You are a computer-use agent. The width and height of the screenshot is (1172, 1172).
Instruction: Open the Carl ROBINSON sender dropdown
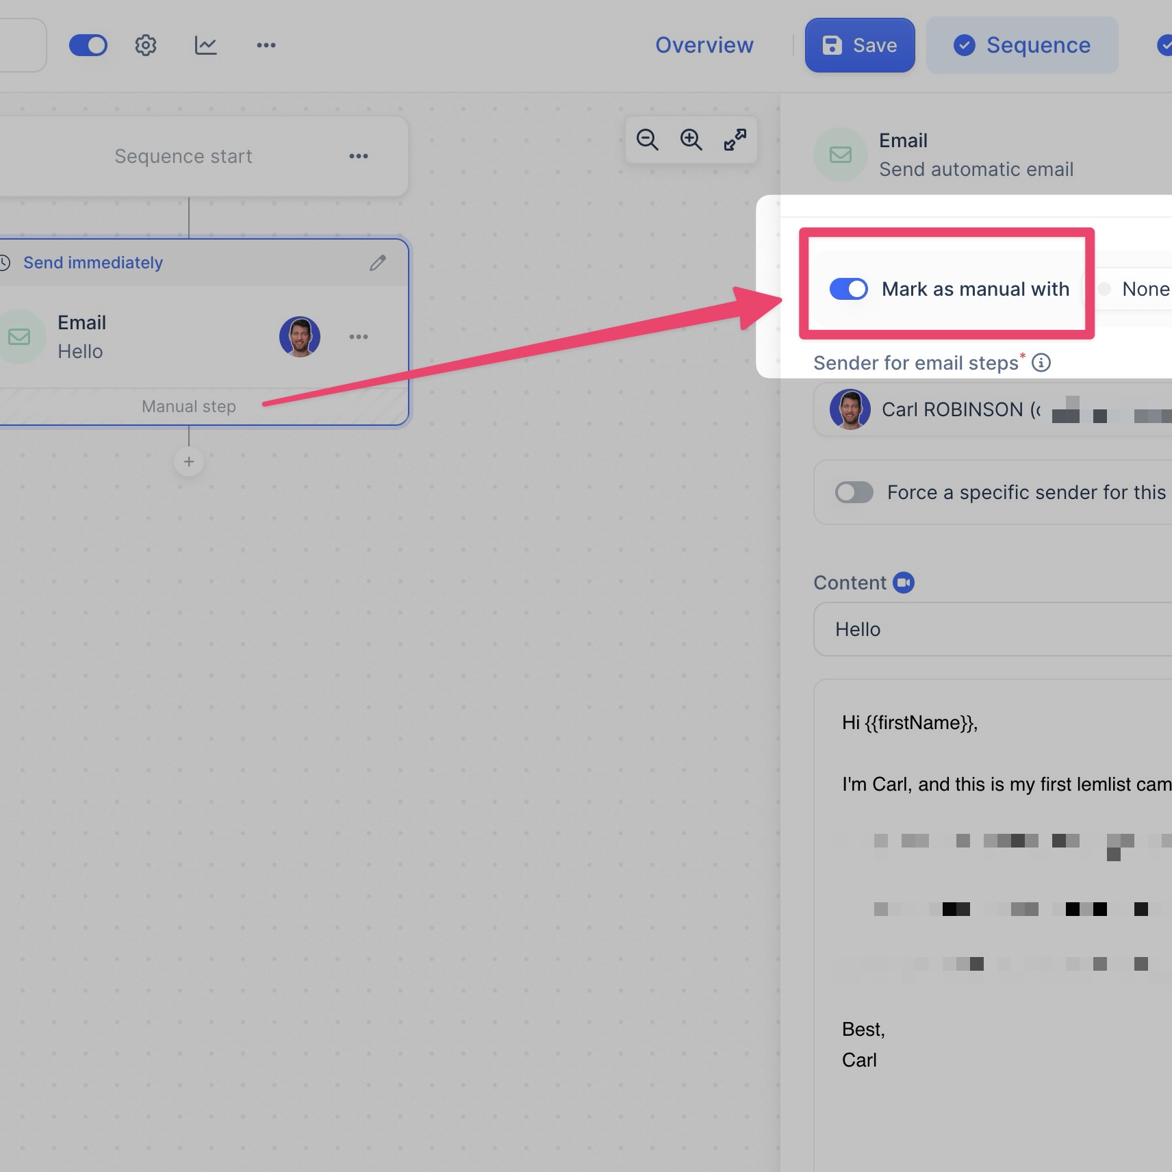[993, 409]
